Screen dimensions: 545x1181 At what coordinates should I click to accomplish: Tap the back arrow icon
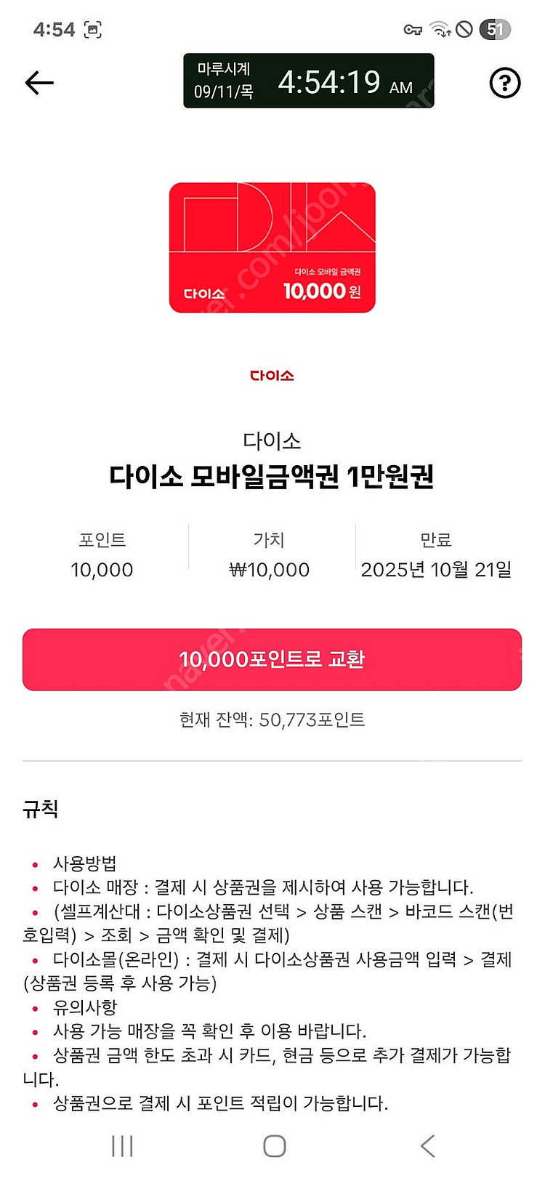[39, 83]
